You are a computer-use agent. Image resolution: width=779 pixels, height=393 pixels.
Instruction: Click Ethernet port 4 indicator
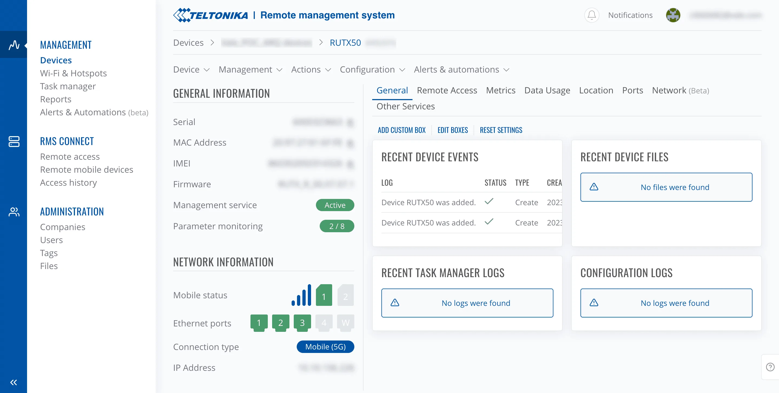324,323
